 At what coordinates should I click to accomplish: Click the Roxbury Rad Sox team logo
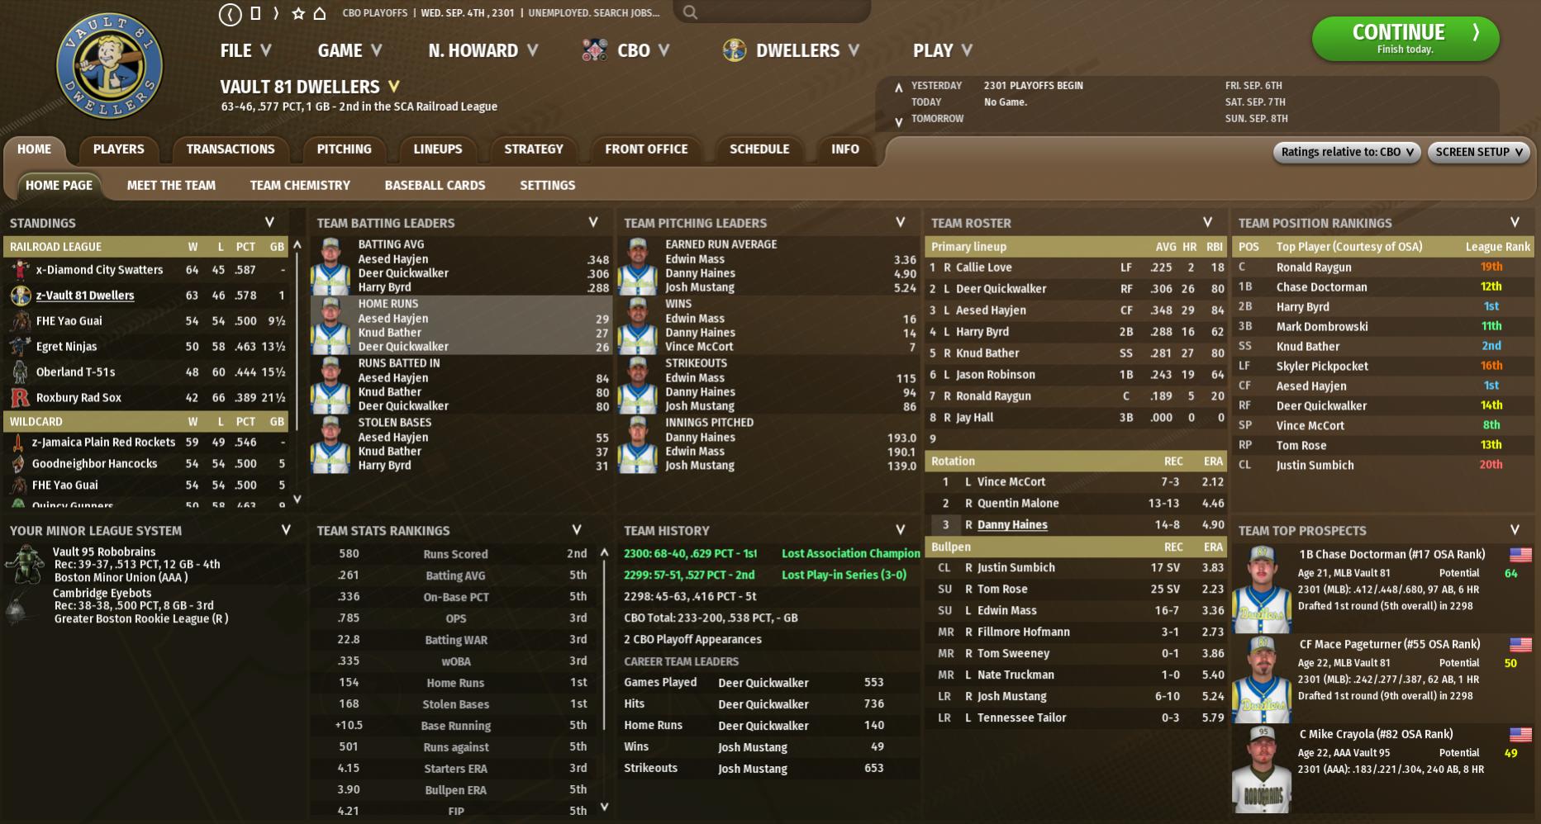(x=21, y=398)
